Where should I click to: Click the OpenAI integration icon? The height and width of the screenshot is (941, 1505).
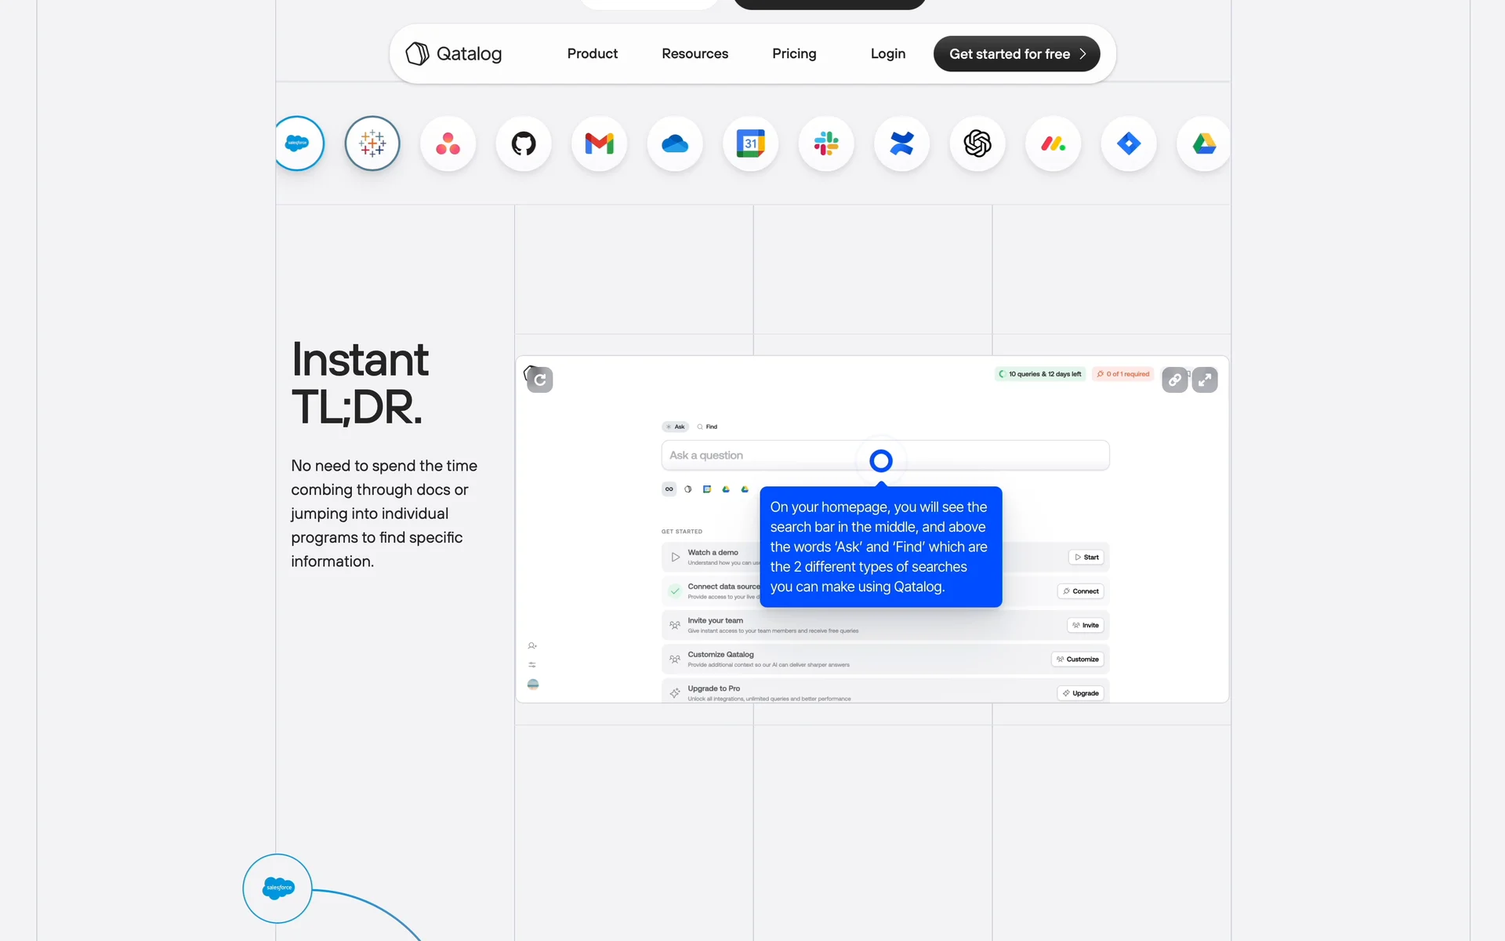point(977,144)
